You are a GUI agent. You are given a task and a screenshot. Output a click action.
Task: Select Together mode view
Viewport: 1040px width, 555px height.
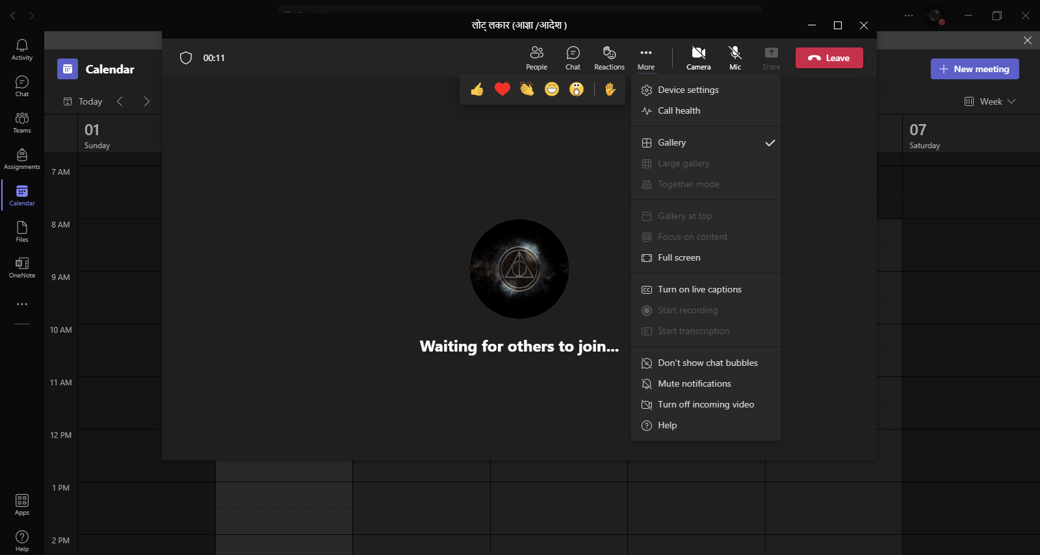tap(706, 184)
